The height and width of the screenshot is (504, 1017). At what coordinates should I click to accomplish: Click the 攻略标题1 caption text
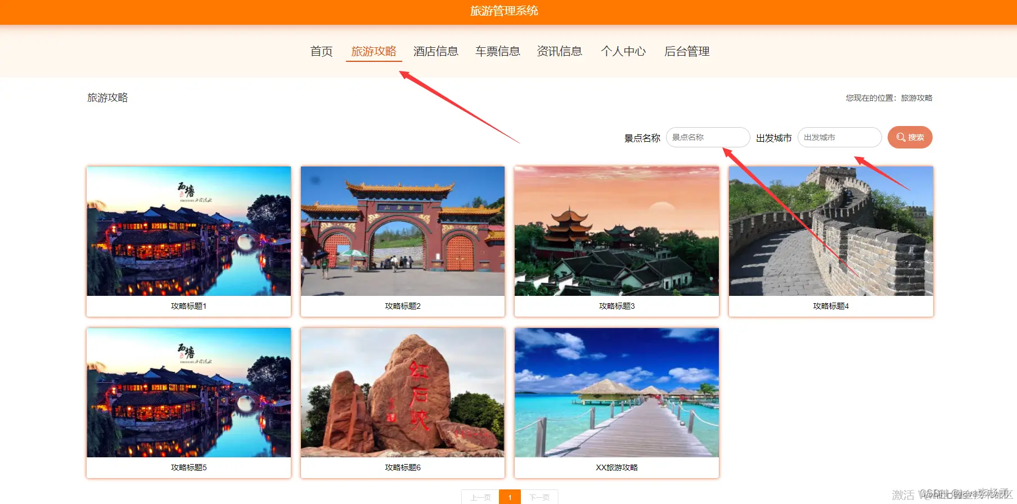coord(189,306)
